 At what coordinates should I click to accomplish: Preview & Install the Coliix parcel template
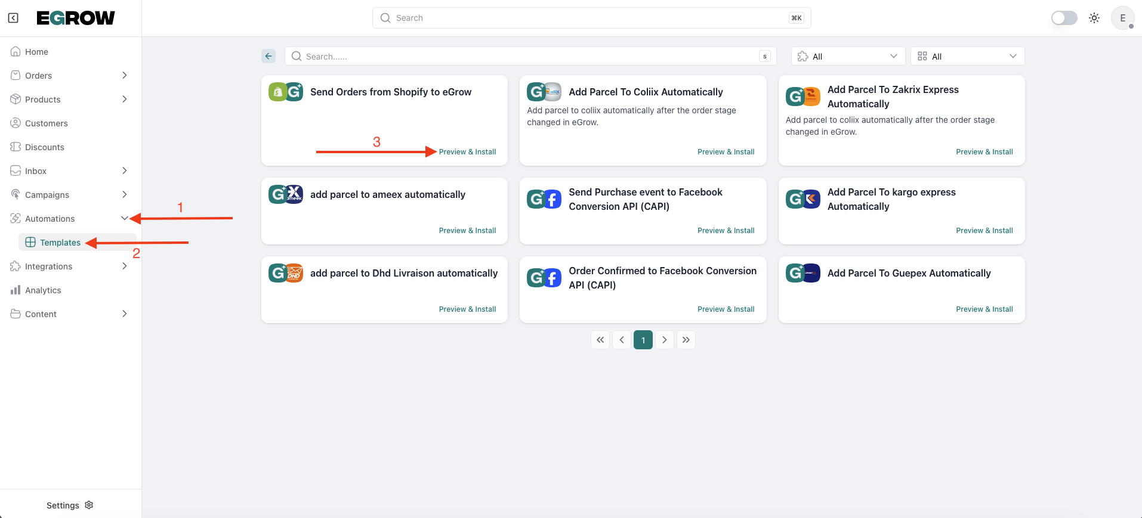[726, 152]
